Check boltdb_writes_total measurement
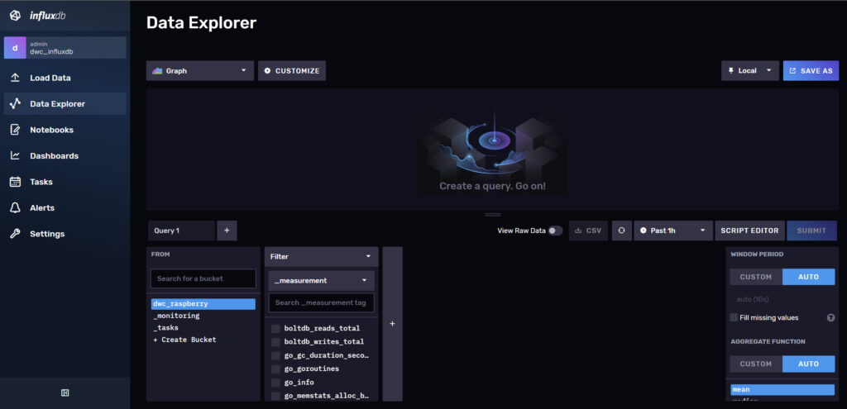The width and height of the screenshot is (847, 409). [x=275, y=341]
